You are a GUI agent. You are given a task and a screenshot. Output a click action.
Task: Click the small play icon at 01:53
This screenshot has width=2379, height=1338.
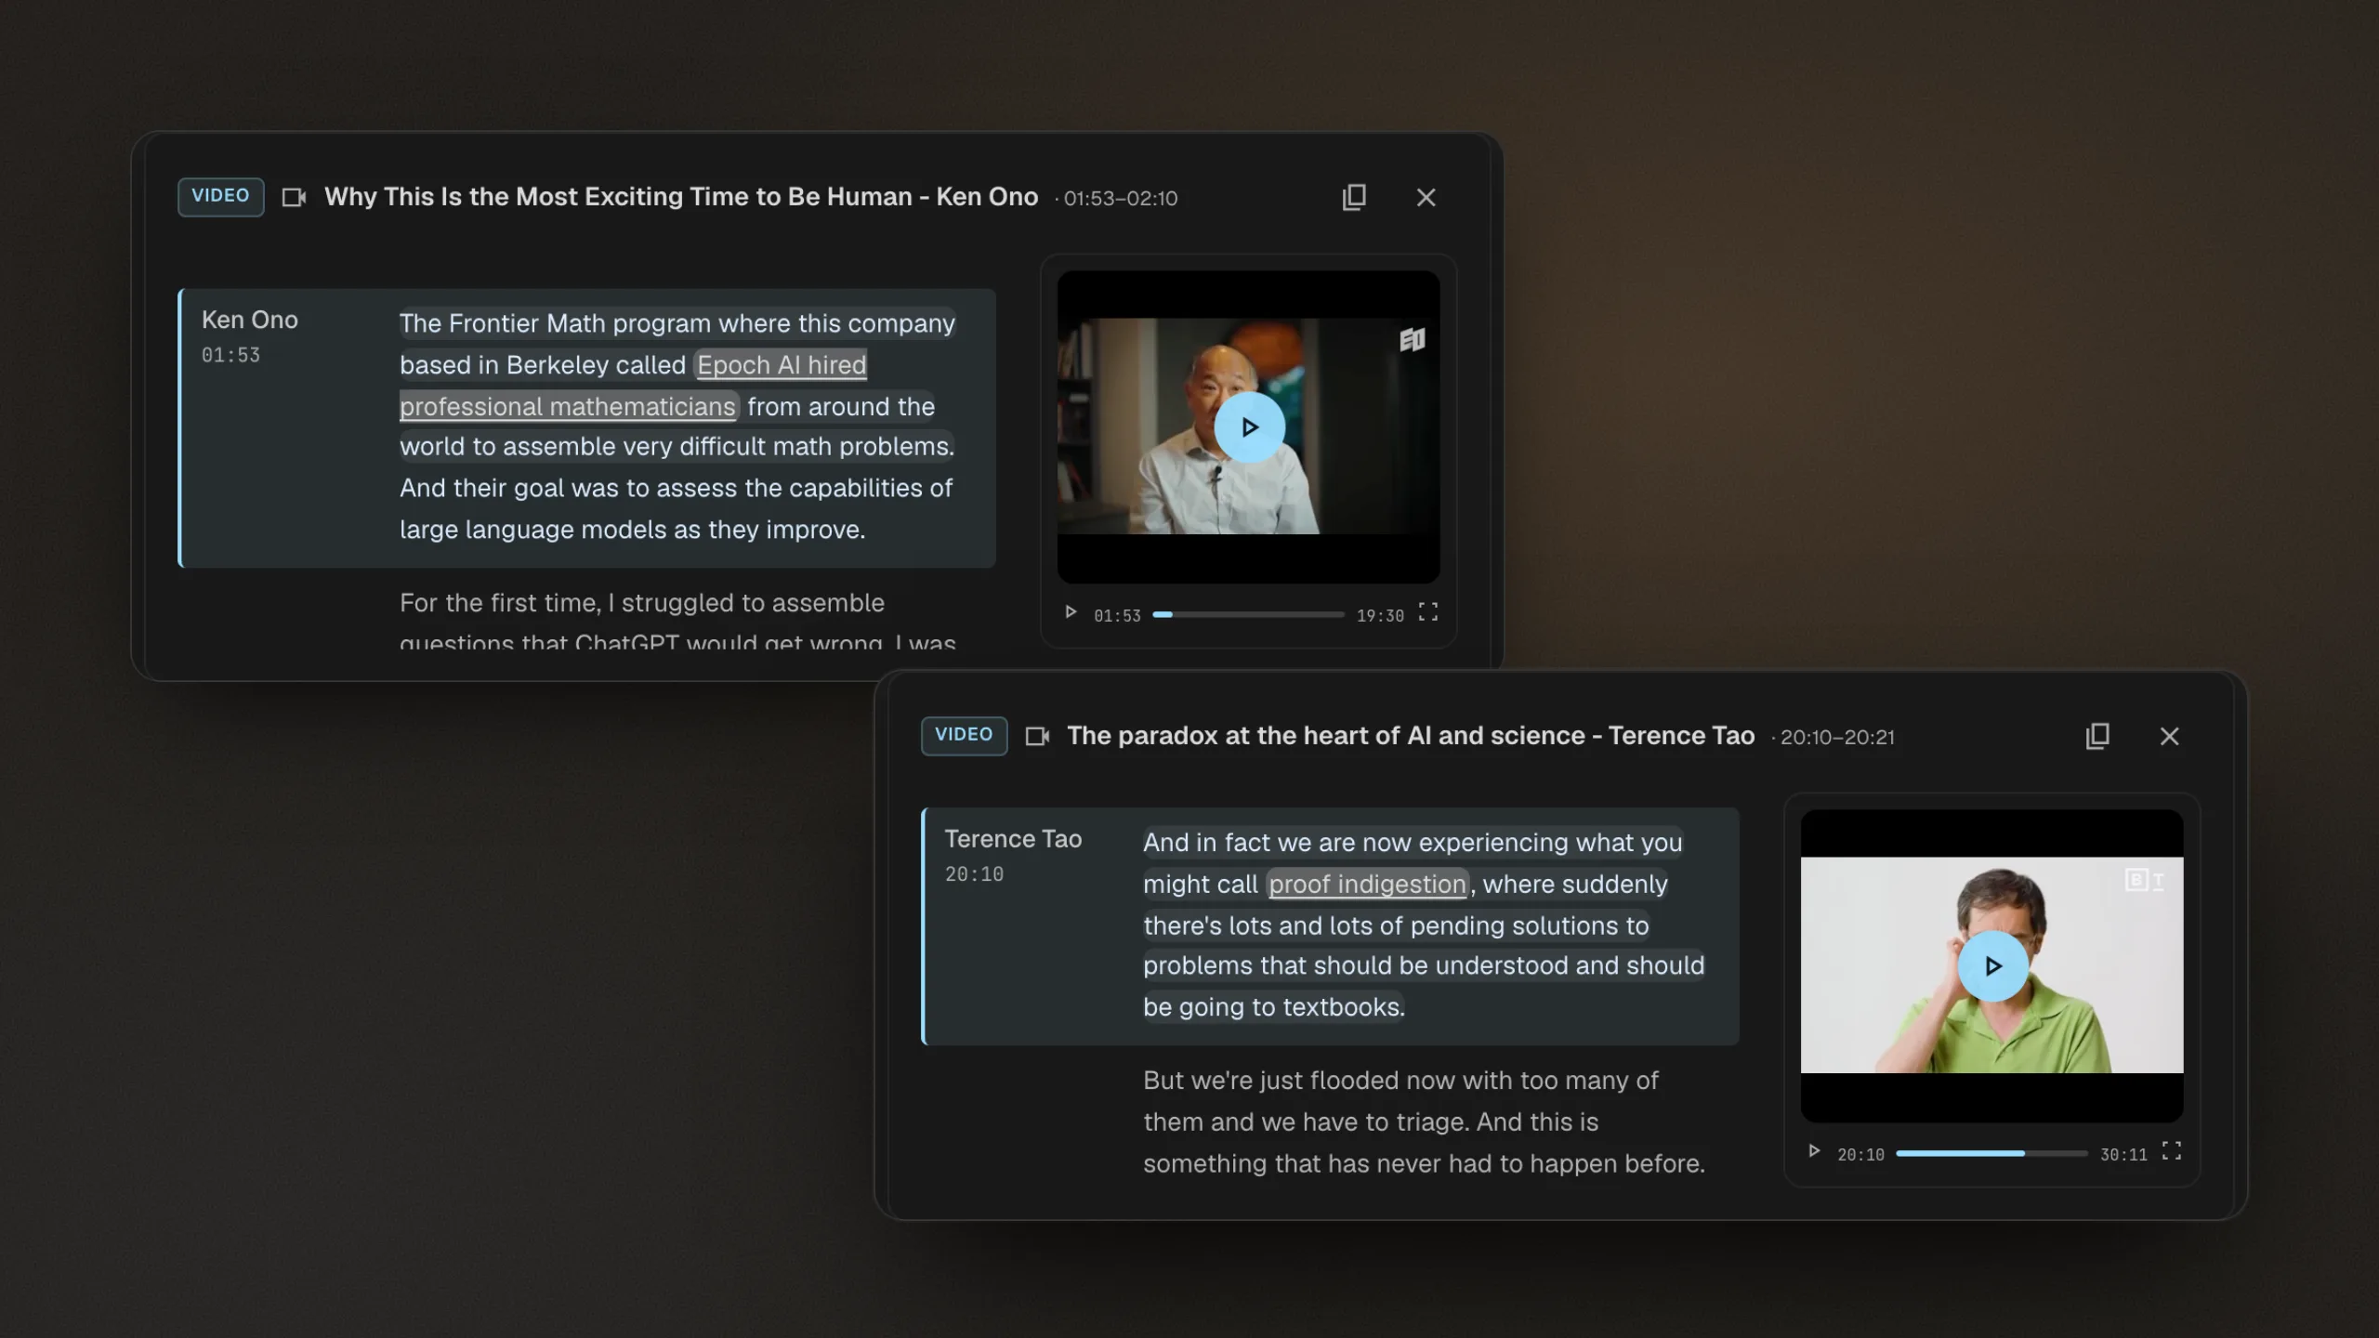pos(1071,612)
